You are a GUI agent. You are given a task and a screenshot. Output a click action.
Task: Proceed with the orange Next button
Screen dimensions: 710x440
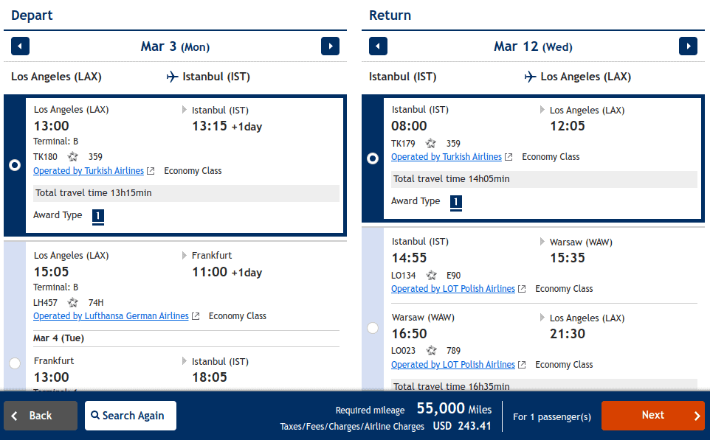(x=652, y=416)
